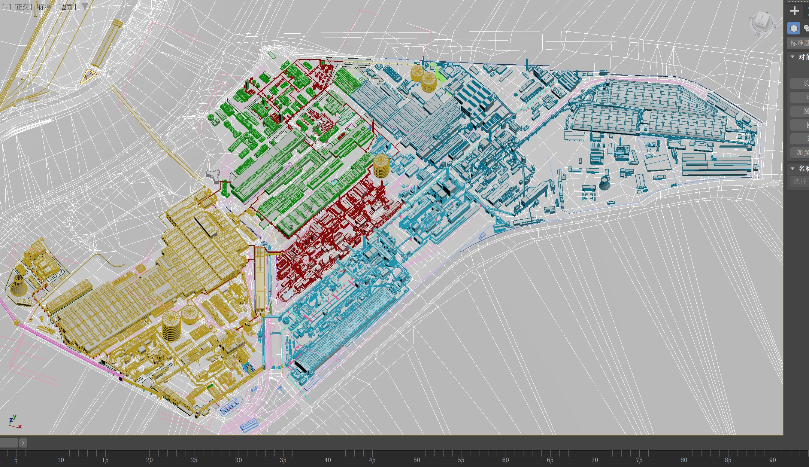Click the 加强 primitive button
This screenshot has height=467, width=809.
(x=801, y=153)
